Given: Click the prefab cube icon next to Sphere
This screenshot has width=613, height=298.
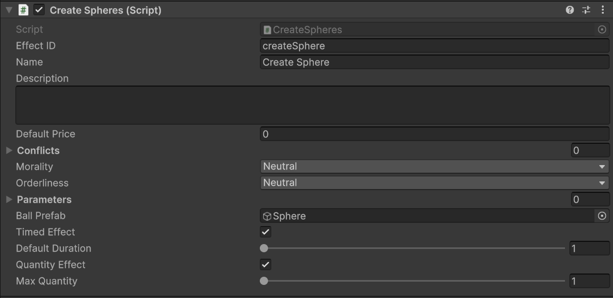Looking at the screenshot, I should coord(267,216).
